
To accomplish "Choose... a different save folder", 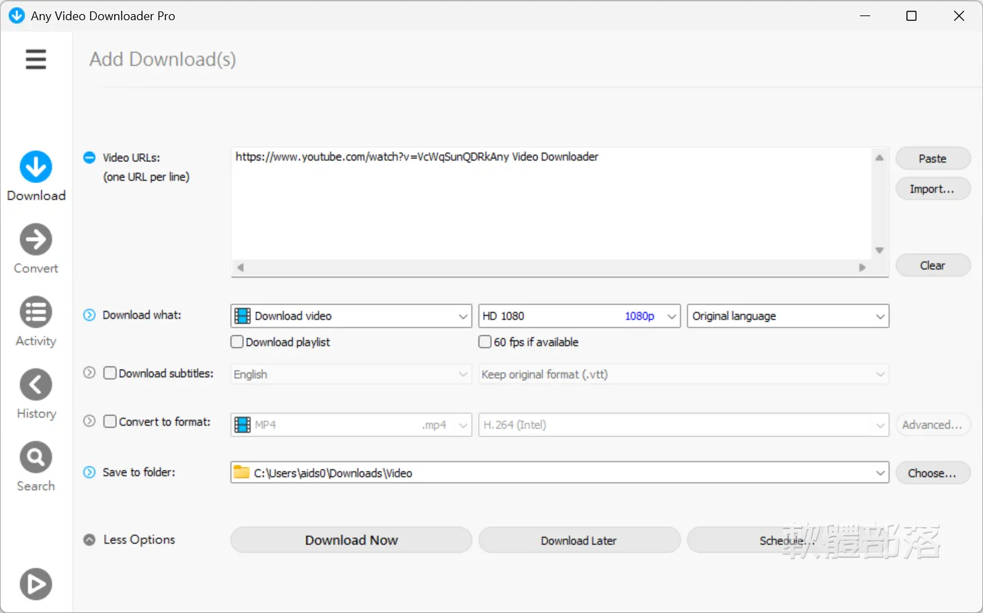I will 933,473.
